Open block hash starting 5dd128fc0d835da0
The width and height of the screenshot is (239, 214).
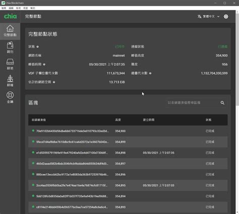[x=72, y=196]
